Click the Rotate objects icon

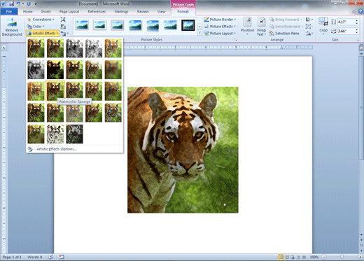pyautogui.click(x=309, y=34)
